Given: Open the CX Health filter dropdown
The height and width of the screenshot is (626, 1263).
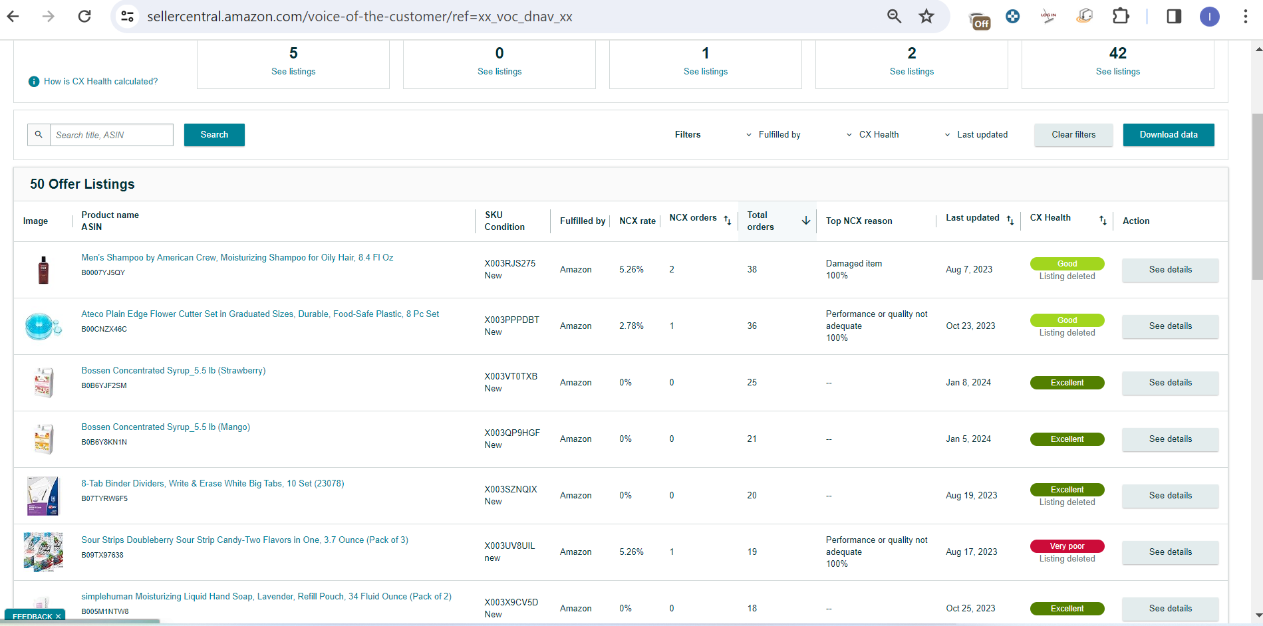Looking at the screenshot, I should (x=872, y=135).
